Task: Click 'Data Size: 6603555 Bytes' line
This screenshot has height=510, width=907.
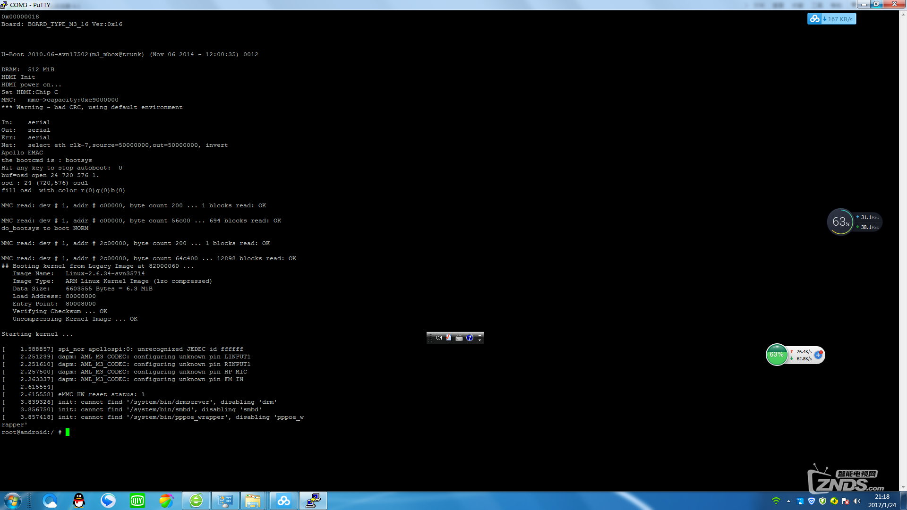Action: [83, 289]
